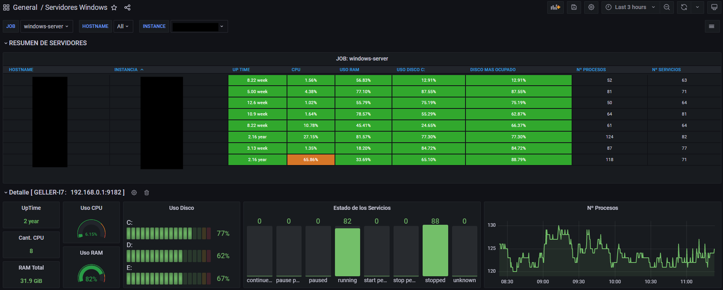Open the UpTime panel title menu
The height and width of the screenshot is (290, 723).
[31, 208]
